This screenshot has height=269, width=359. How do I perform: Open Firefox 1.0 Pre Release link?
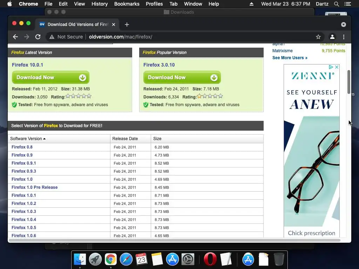click(35, 187)
